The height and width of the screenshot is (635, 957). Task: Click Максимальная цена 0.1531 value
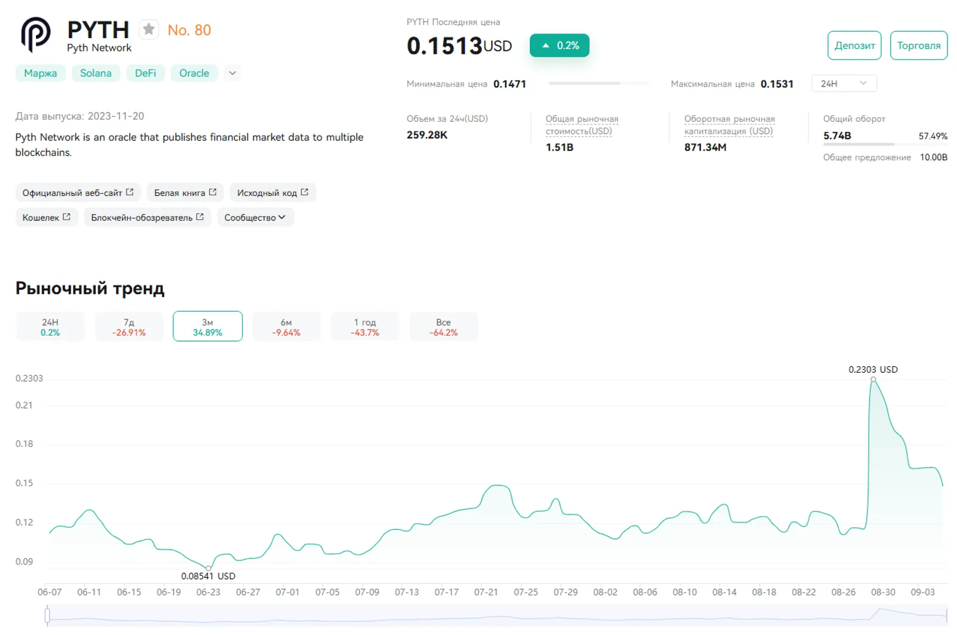coord(777,84)
